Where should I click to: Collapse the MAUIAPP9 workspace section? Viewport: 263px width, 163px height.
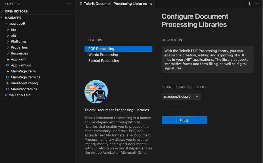(x=13, y=17)
